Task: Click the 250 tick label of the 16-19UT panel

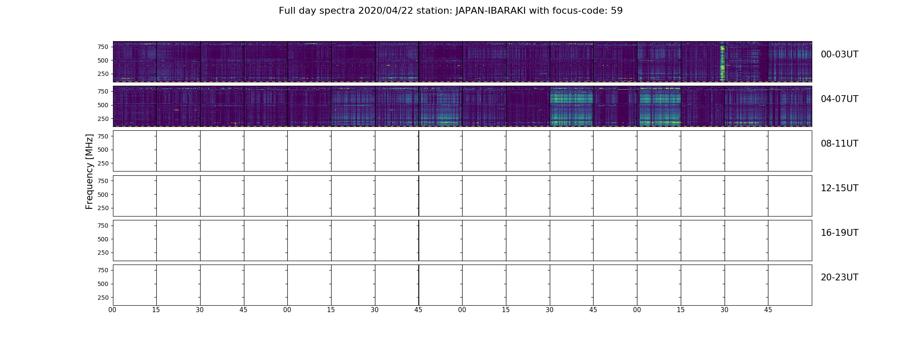Action: tap(103, 253)
